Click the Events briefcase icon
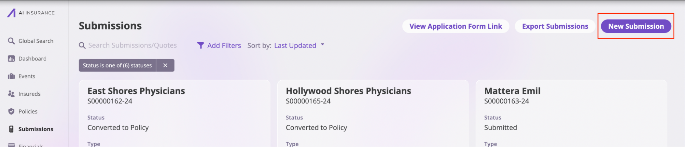This screenshot has width=685, height=147. [11, 76]
